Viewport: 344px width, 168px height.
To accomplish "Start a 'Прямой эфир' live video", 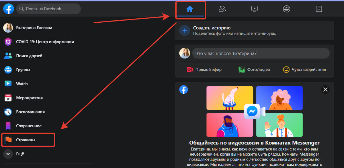I will click(204, 70).
